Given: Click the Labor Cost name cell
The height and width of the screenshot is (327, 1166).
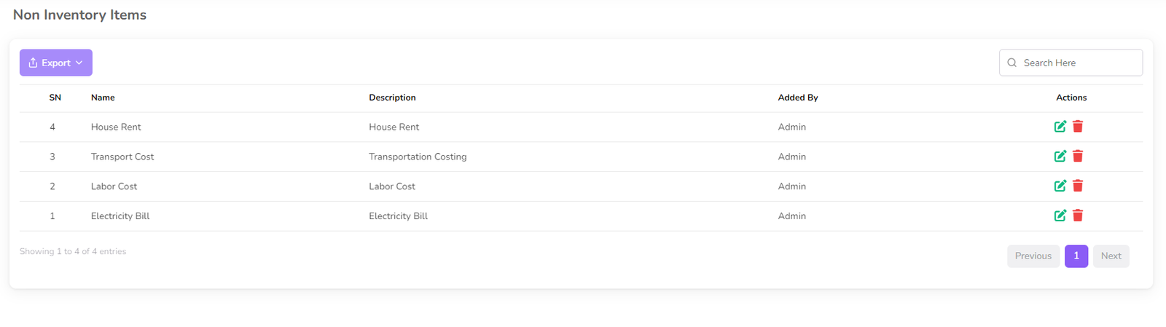Looking at the screenshot, I should pos(114,186).
